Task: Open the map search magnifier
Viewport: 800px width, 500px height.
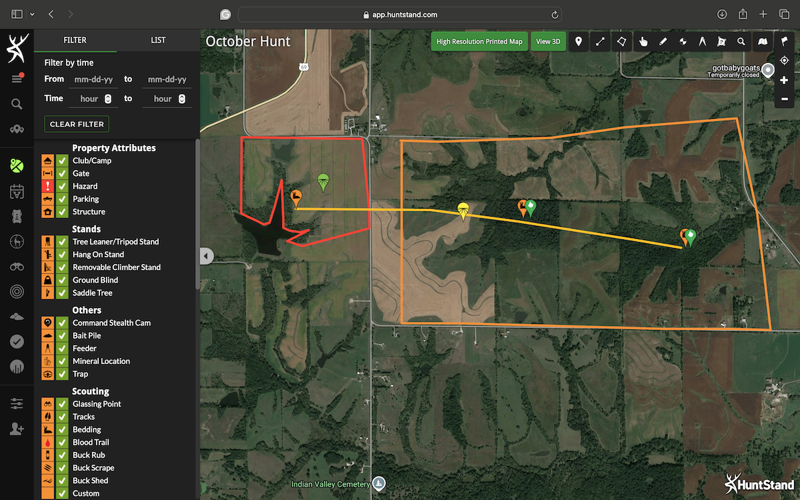Action: pyautogui.click(x=741, y=41)
